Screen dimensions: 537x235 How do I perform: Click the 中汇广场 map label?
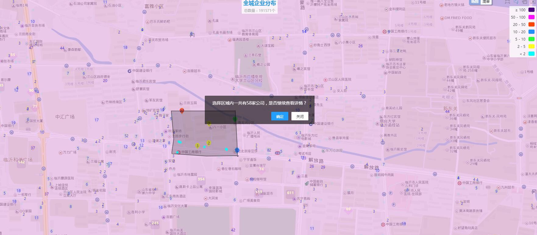65,117
